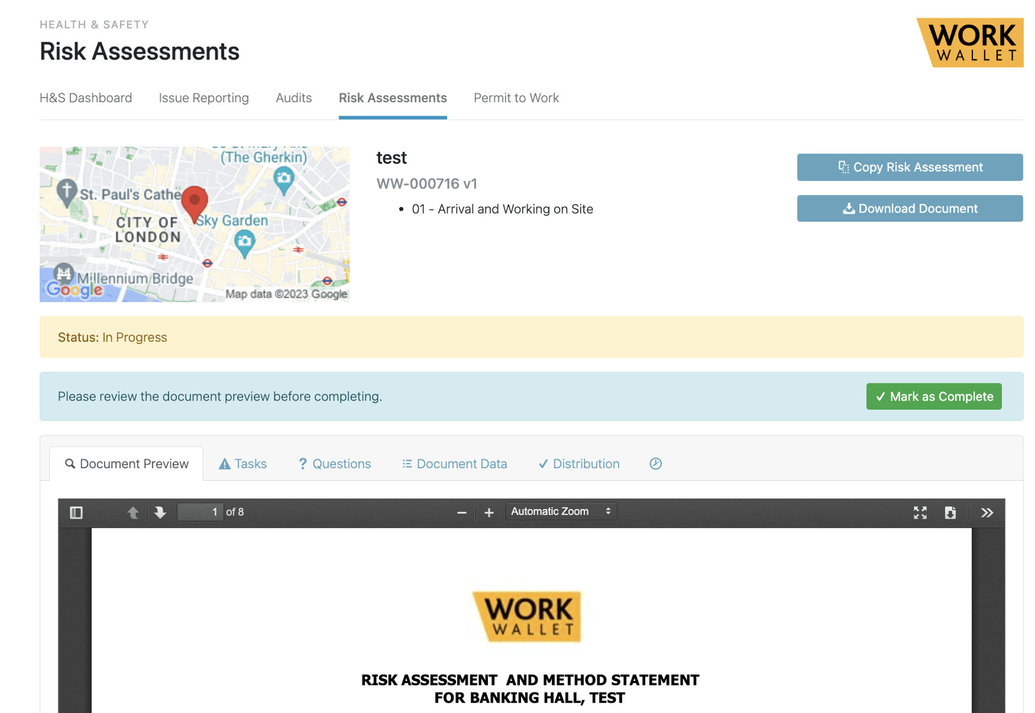
Task: Download PDF from viewer toolbar
Action: pos(950,513)
